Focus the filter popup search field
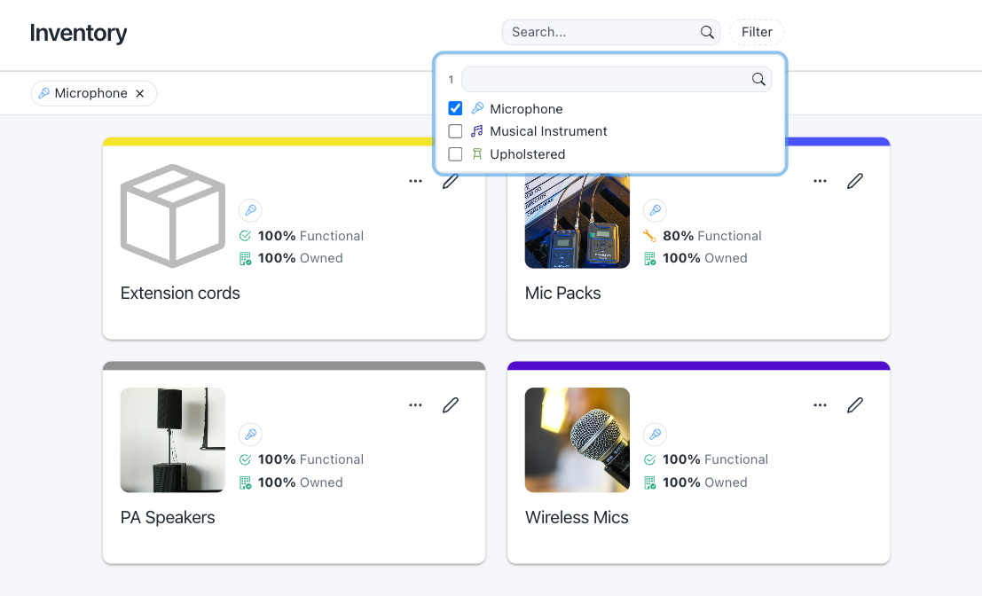 pyautogui.click(x=617, y=79)
